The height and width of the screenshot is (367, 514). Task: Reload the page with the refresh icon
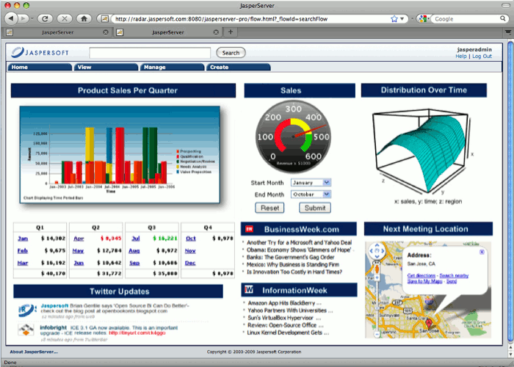tap(45, 18)
